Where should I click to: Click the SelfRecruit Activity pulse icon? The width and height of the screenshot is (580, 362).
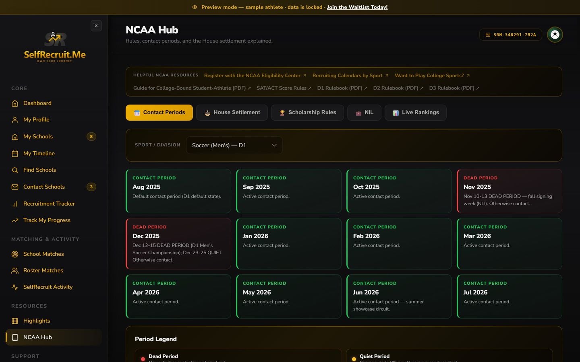coord(15,287)
